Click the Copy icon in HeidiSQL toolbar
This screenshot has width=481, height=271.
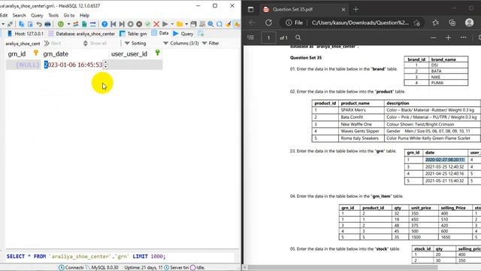click(x=22, y=24)
